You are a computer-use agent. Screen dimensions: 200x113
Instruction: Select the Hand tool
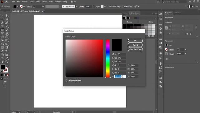pyautogui.click(x=2, y=62)
